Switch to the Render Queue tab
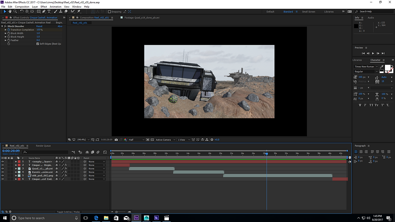Screen dimensions: 395x222 coord(43,146)
